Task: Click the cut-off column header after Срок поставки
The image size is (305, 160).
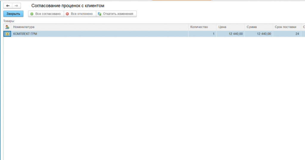Action: pyautogui.click(x=303, y=27)
